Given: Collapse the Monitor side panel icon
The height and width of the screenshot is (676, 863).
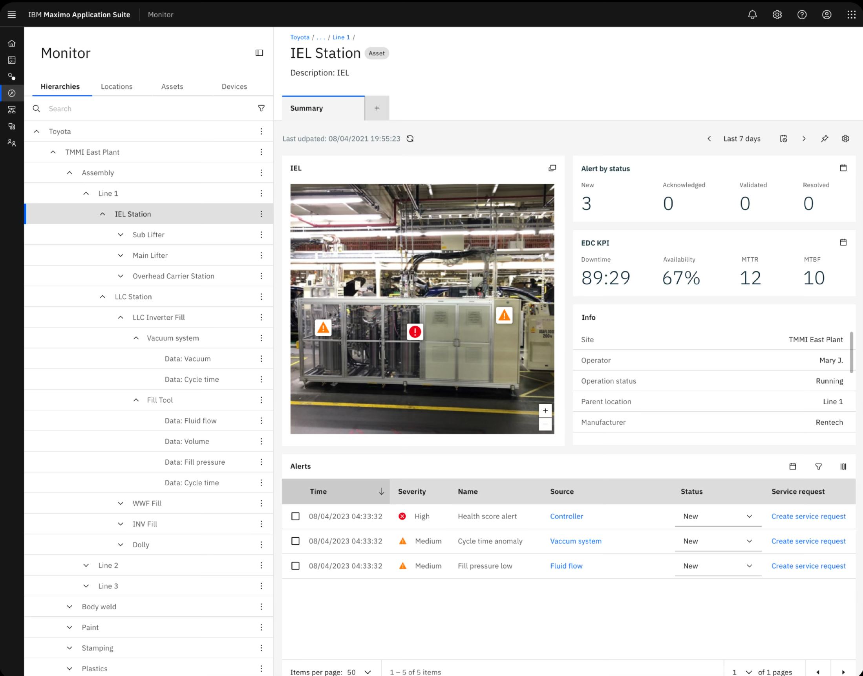Looking at the screenshot, I should tap(259, 53).
